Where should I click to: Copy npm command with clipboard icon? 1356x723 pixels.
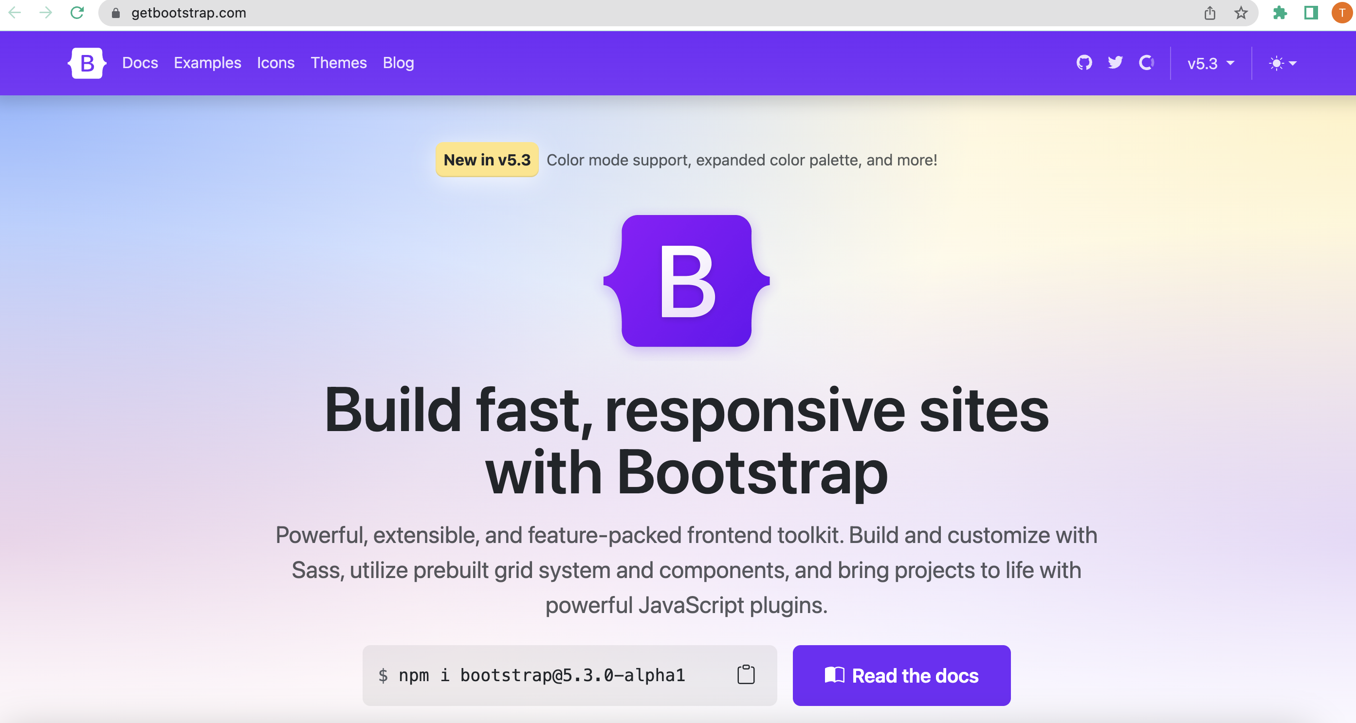click(x=745, y=675)
